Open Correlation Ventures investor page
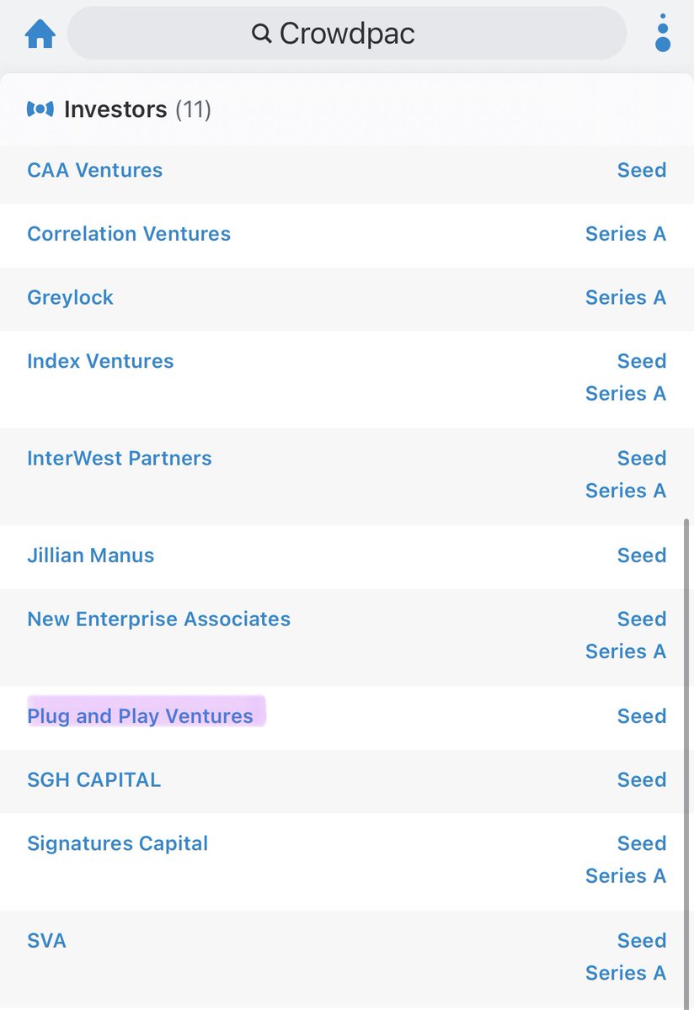This screenshot has width=694, height=1010. (129, 234)
